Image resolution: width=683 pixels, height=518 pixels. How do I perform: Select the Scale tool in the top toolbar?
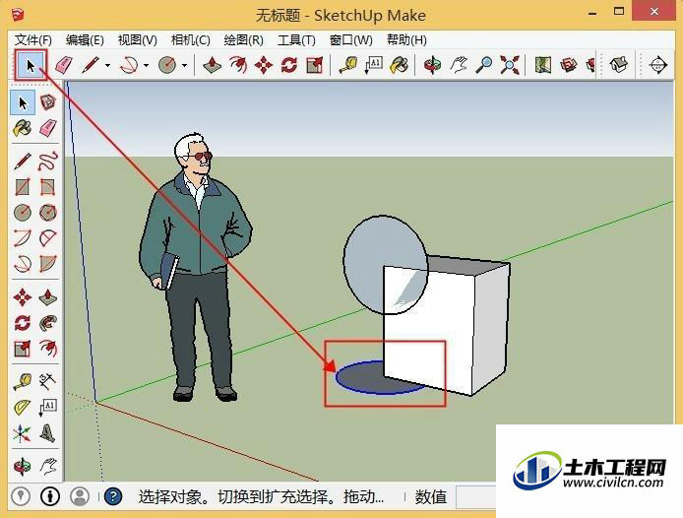(x=315, y=65)
